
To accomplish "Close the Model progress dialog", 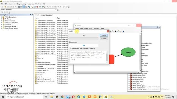I will click(108, 31).
